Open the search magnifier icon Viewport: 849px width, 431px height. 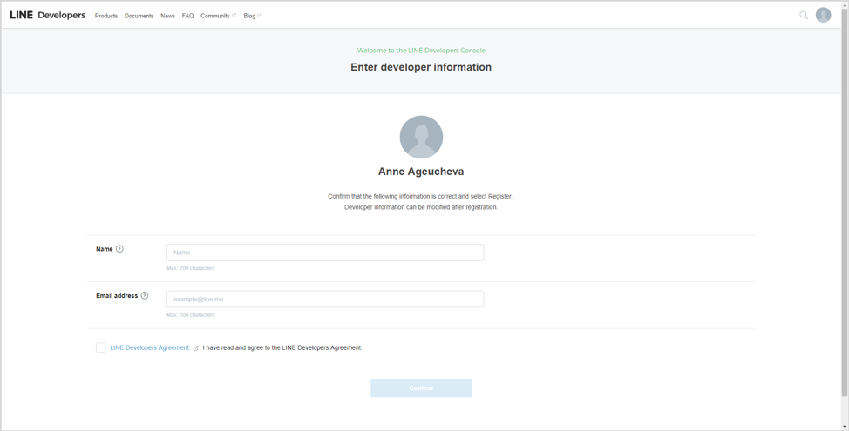[x=804, y=15]
